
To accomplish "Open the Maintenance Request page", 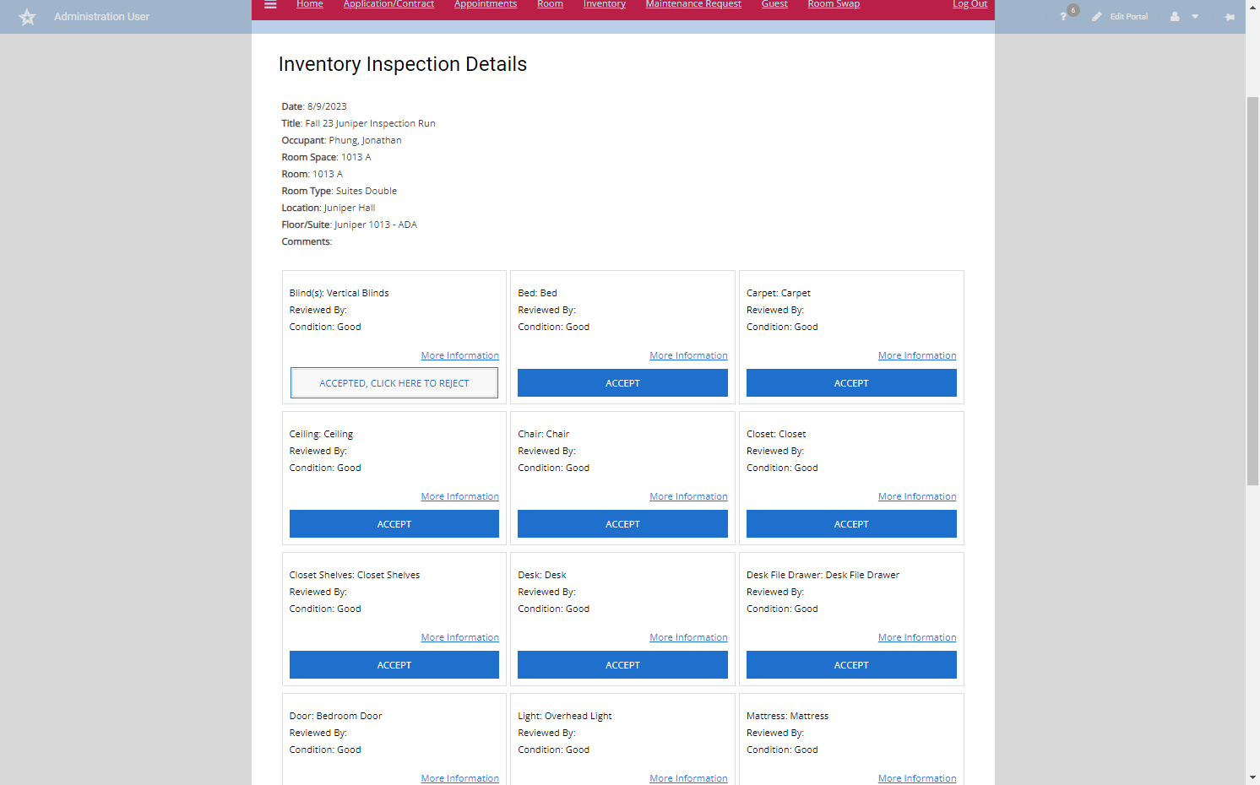I will tap(693, 4).
